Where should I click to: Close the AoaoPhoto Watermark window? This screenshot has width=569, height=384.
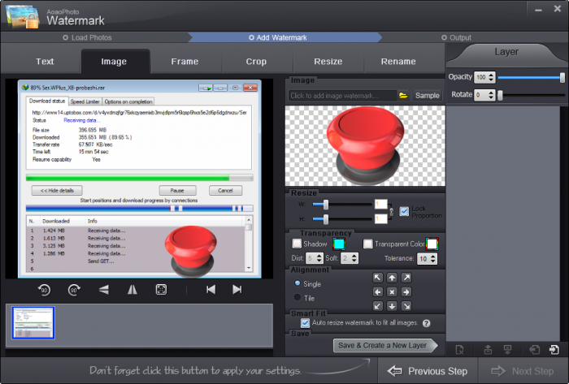(558, 9)
